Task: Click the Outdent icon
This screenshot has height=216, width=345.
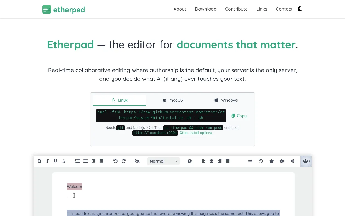Action: (x=102, y=161)
